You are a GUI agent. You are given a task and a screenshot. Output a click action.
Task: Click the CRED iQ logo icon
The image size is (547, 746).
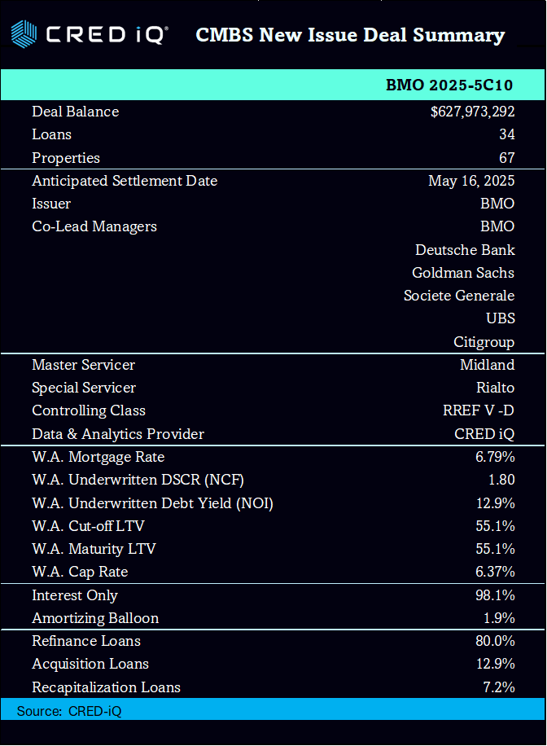click(x=23, y=34)
